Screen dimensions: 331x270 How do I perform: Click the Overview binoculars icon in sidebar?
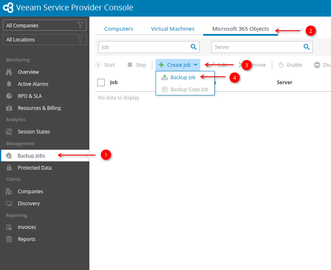(9, 72)
